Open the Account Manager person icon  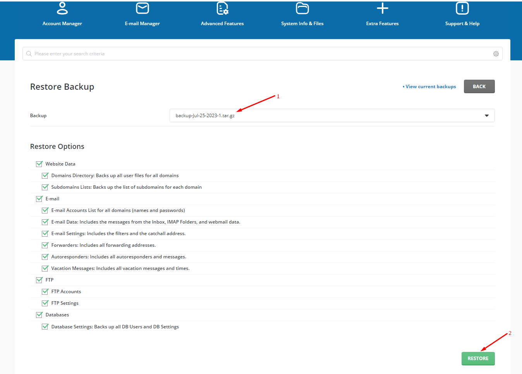pos(62,8)
